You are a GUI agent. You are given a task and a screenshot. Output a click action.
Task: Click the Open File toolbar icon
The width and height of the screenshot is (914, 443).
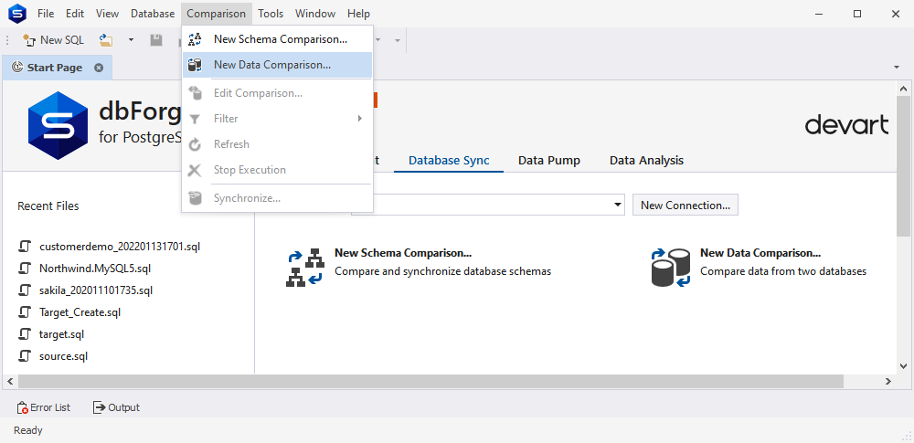105,39
